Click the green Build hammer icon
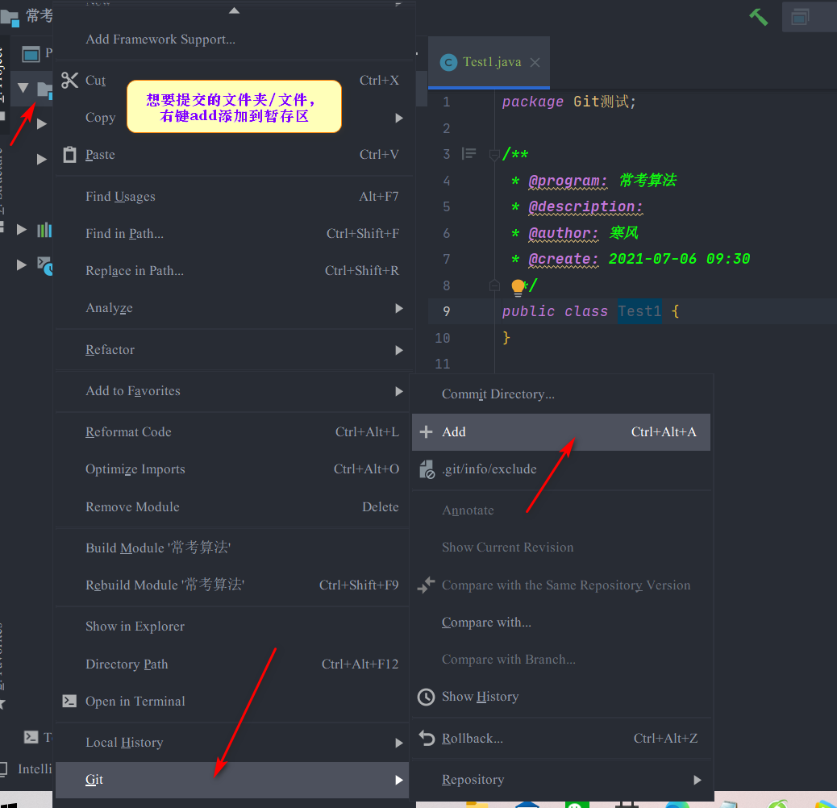The height and width of the screenshot is (808, 837). click(758, 17)
